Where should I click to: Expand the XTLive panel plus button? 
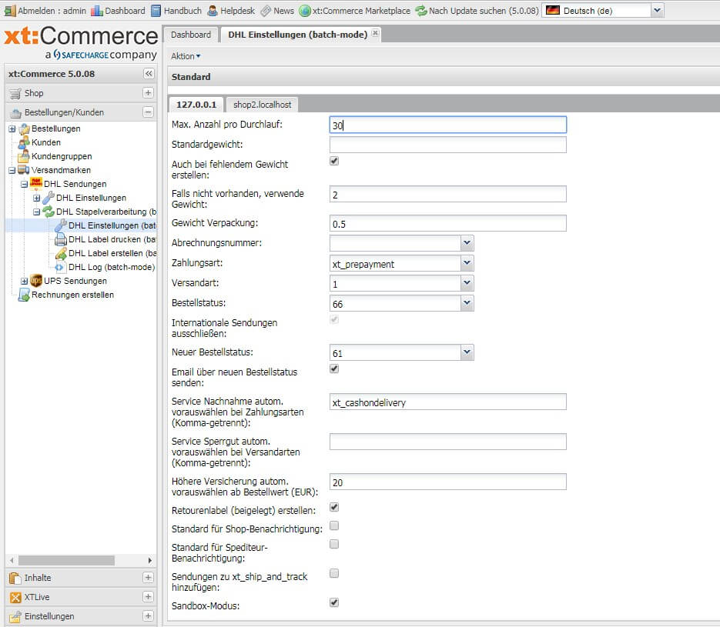point(149,597)
